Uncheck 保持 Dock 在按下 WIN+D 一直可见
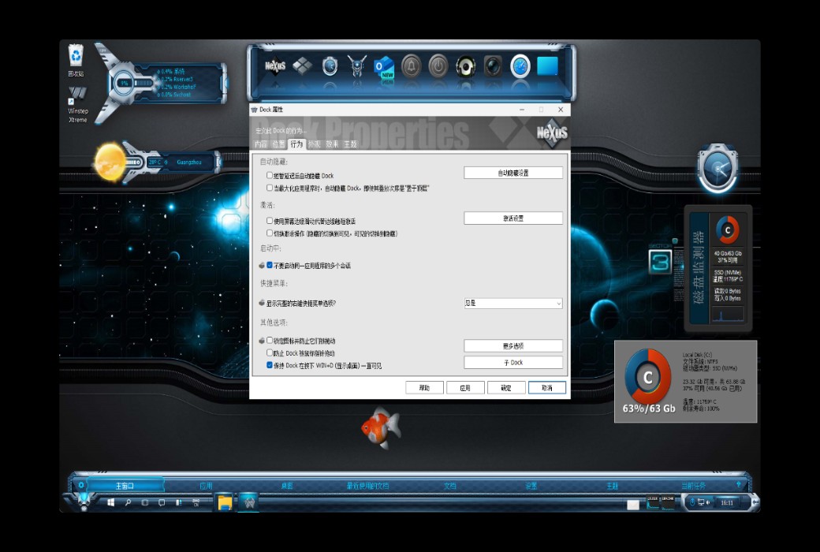Screen dimensions: 820x552 pos(269,365)
